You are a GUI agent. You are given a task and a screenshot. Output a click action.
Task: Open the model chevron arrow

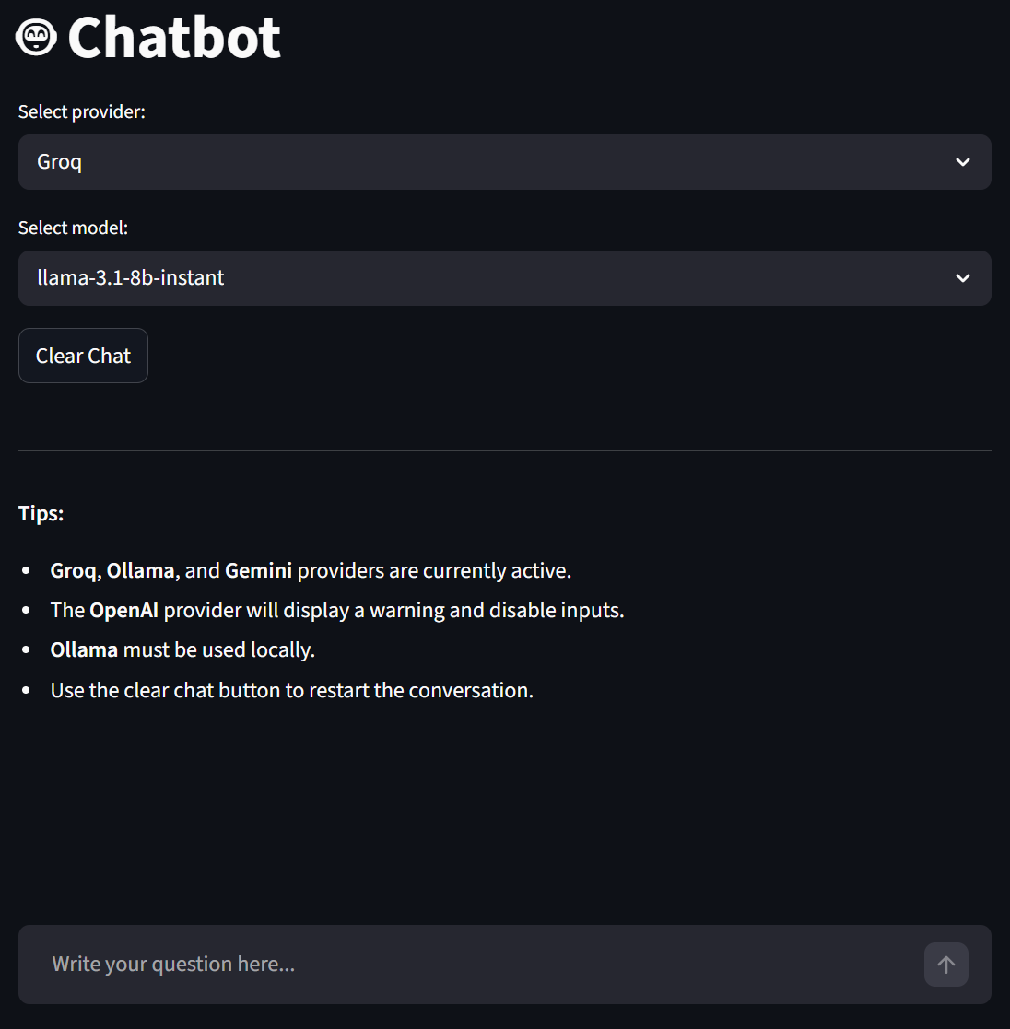[963, 278]
